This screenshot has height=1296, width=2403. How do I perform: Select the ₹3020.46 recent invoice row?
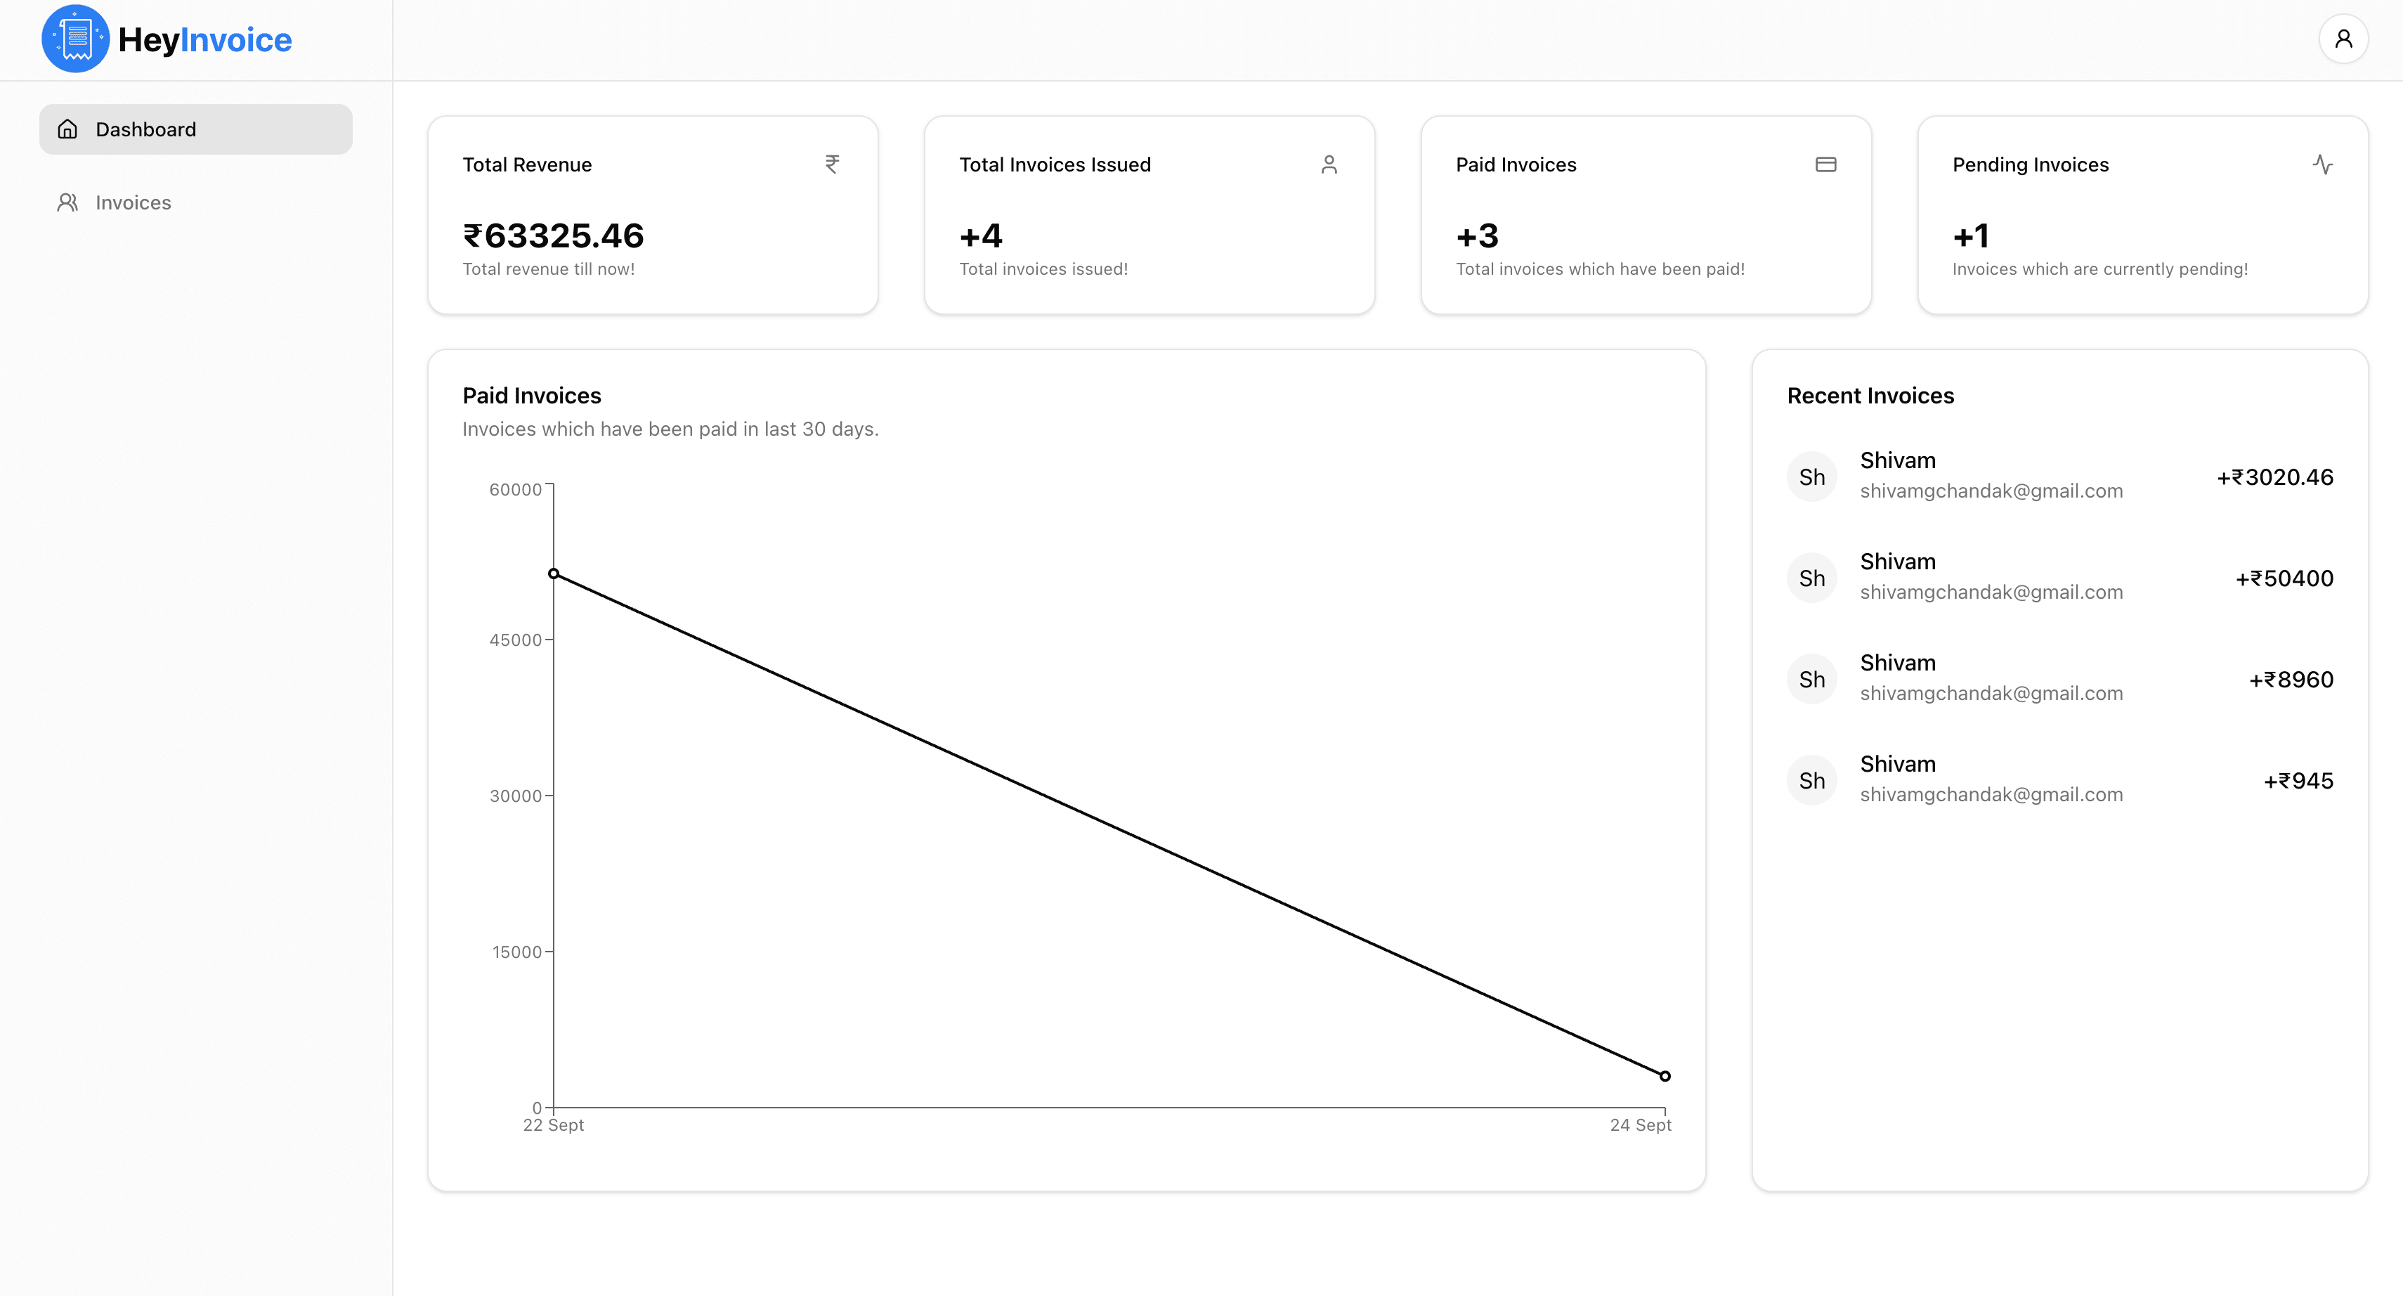point(2059,476)
